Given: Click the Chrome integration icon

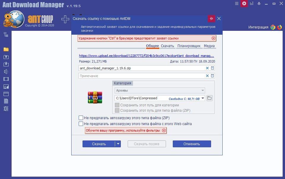Looking at the screenshot, I should coord(273,27).
